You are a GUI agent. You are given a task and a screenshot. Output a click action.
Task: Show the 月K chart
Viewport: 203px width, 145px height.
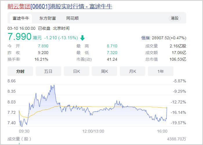(133, 71)
